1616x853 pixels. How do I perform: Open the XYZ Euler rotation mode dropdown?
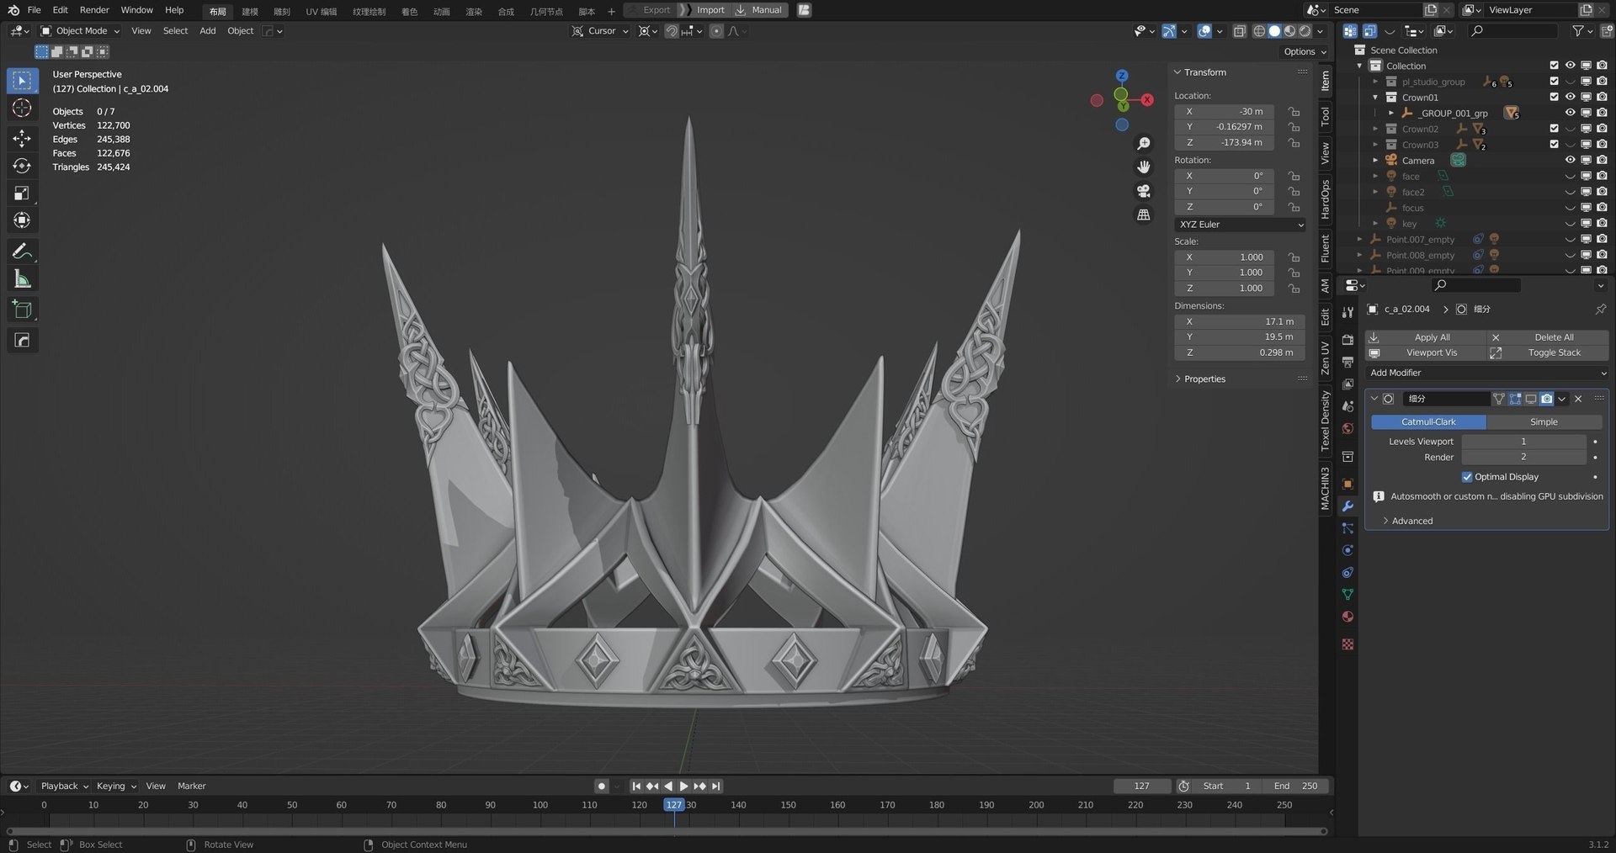click(x=1240, y=225)
